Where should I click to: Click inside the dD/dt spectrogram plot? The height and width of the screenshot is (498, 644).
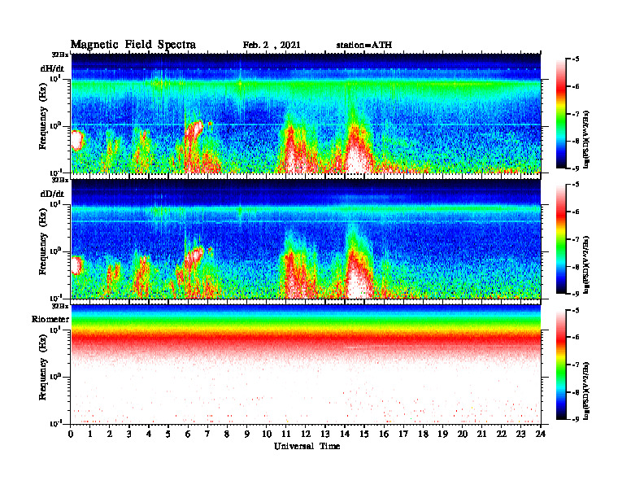tap(306, 238)
